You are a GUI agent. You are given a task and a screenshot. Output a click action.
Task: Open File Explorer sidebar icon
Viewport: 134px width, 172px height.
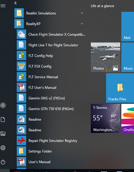click(3, 134)
